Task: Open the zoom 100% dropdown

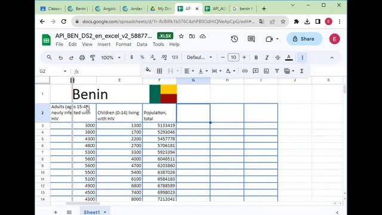Action: [111, 58]
